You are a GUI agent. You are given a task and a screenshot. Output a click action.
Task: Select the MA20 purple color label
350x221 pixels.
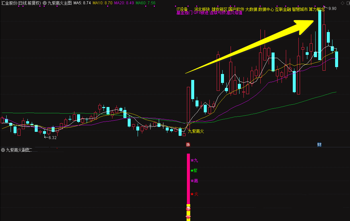[124, 3]
